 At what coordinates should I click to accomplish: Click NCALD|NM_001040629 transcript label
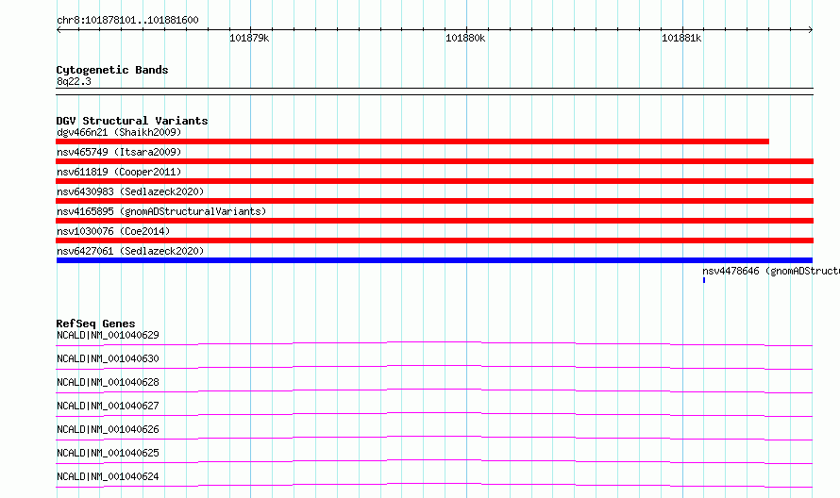coord(108,335)
